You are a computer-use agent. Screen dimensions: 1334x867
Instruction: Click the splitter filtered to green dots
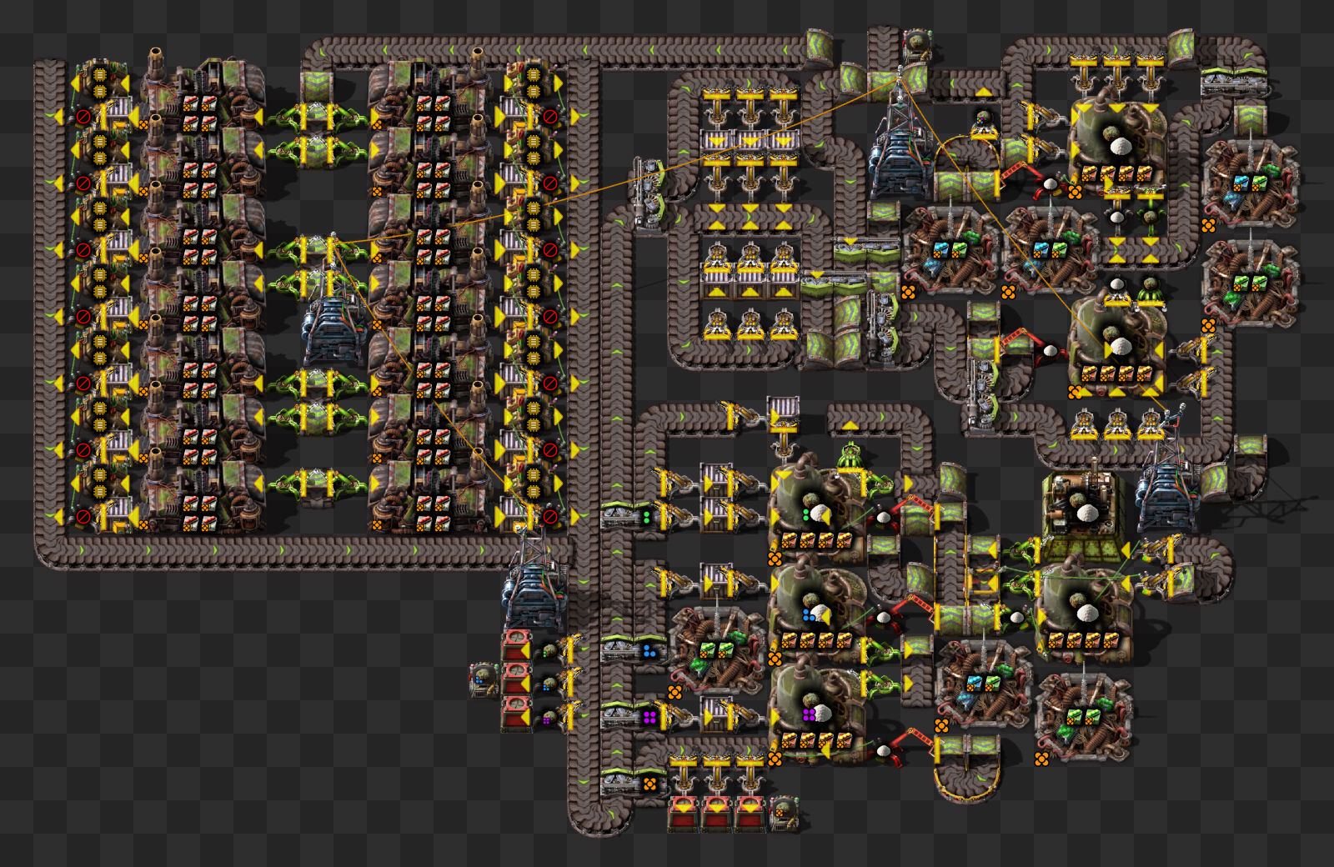pyautogui.click(x=632, y=516)
